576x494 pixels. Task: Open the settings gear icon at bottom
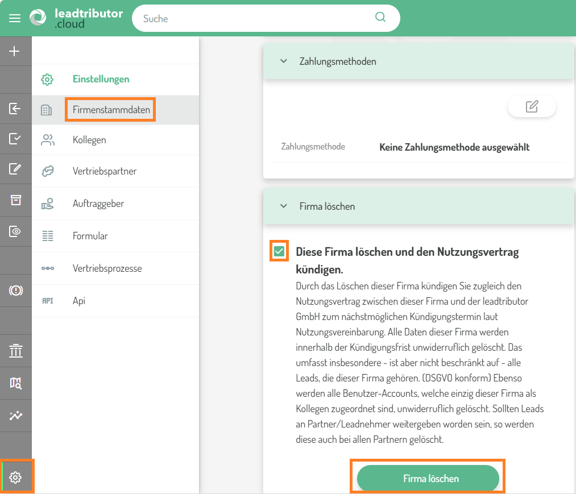(x=16, y=478)
